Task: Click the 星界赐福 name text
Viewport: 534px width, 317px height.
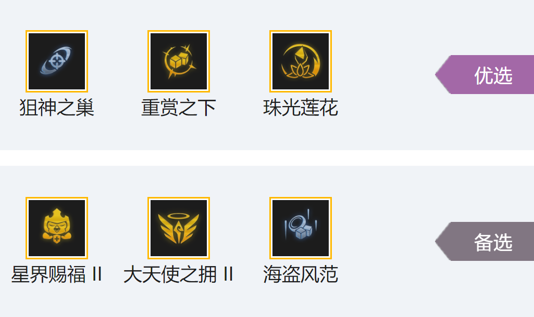Action: (48, 274)
